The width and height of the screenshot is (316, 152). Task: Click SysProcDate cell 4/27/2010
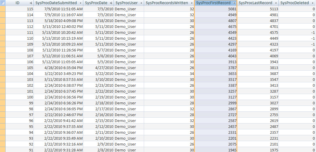(98, 68)
